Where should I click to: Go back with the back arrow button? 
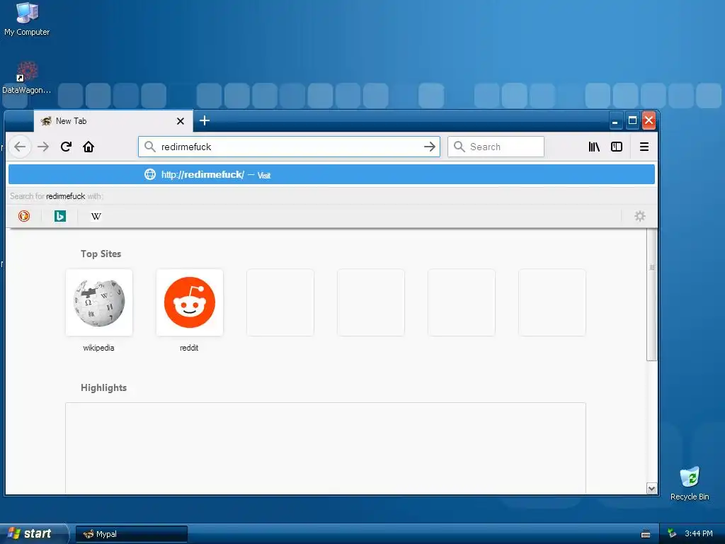pyautogui.click(x=20, y=147)
